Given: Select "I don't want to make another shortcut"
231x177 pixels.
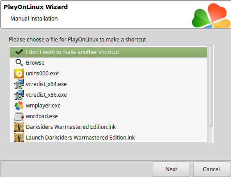Looking at the screenshot, I should click(108, 52).
